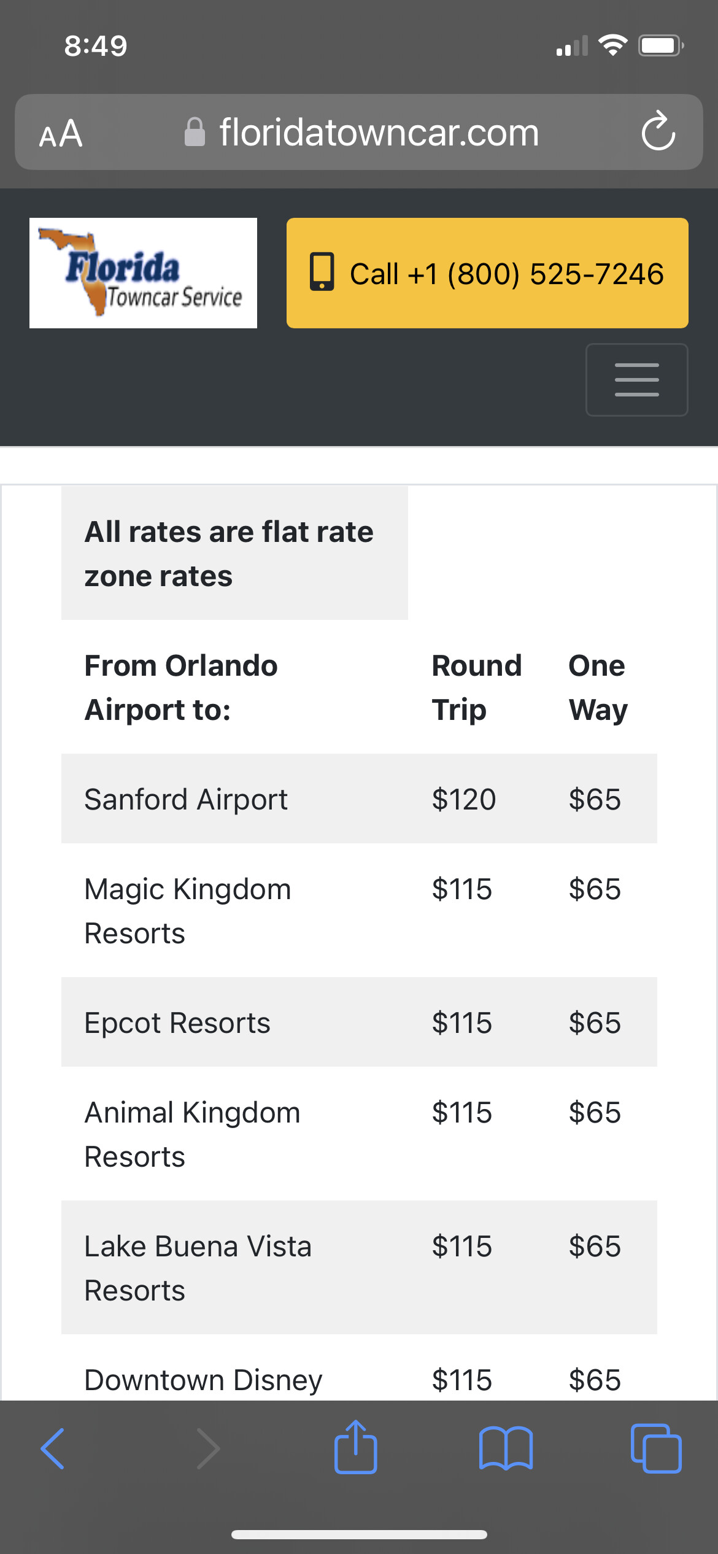Reload the page with refresh icon
718x1554 pixels.
(658, 131)
